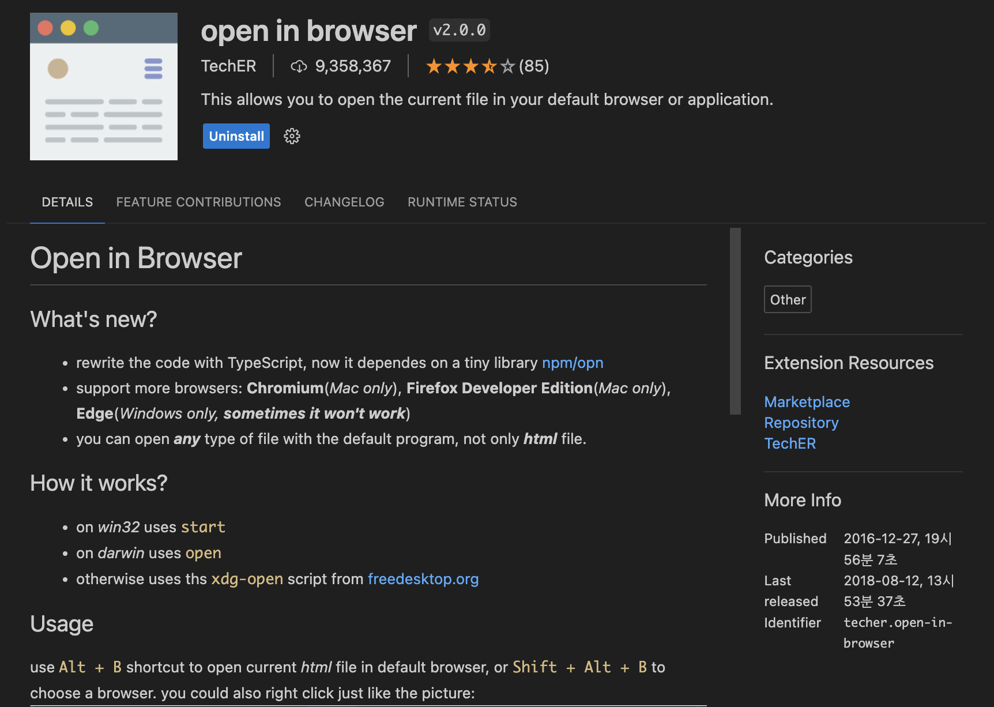Click the readme vertical scrollbar

coord(735,321)
